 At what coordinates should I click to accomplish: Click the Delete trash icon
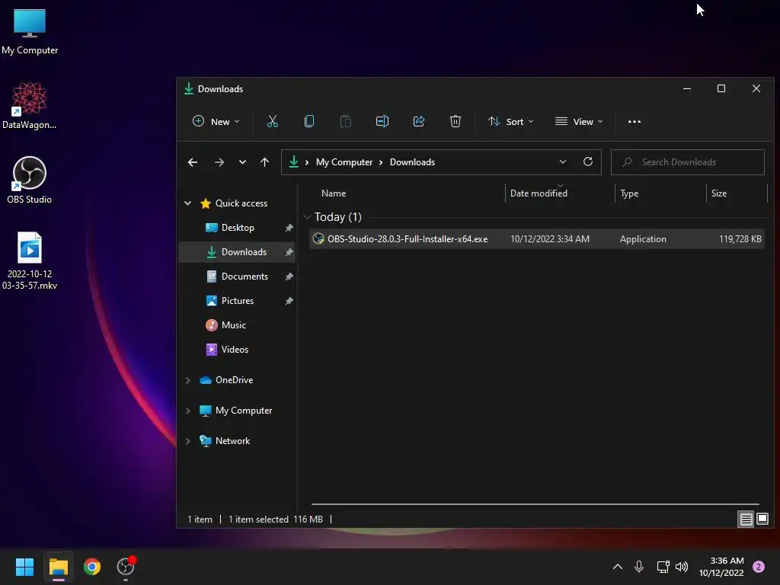tap(456, 121)
